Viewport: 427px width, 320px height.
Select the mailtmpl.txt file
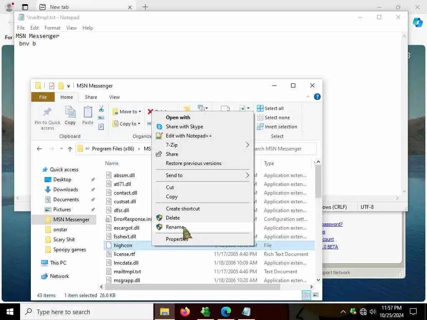tap(127, 272)
